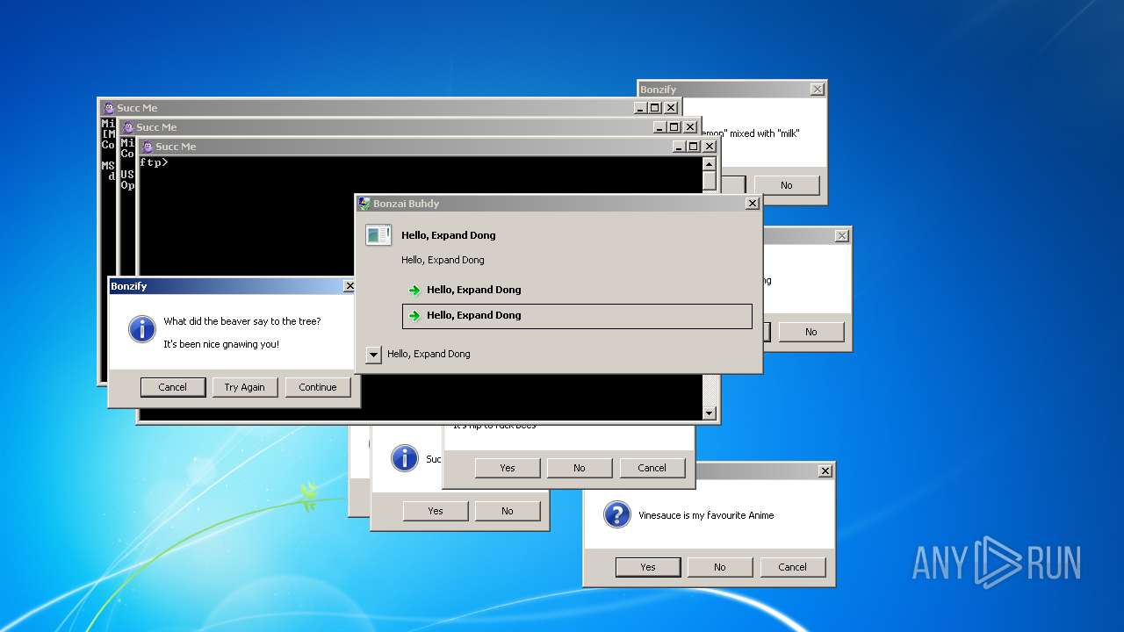1124x632 pixels.
Task: Close the middle Succ Me window
Action: 690,127
